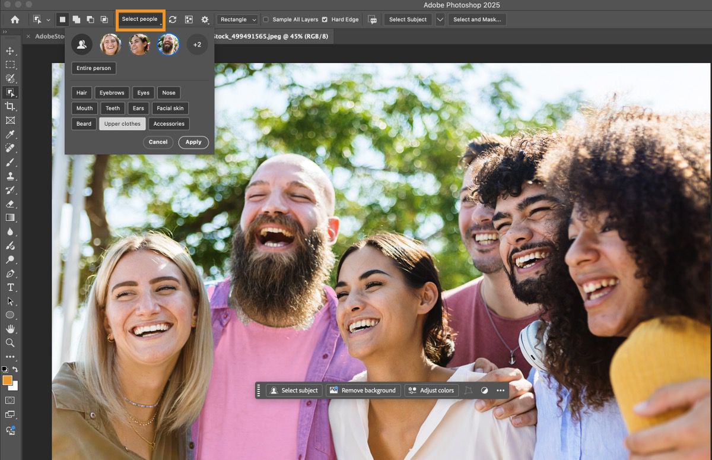Click Remove background in the contextual taskbar
The height and width of the screenshot is (460, 712).
click(363, 391)
